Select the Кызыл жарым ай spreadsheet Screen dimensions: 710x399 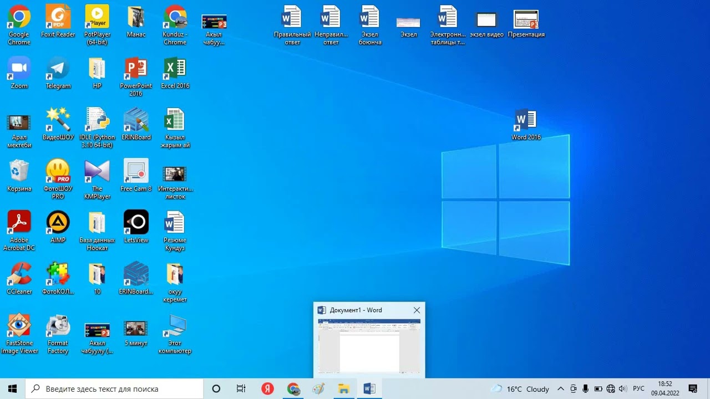tap(175, 128)
